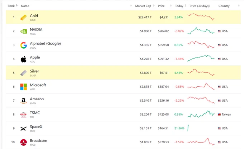Click the USA flag in SpaceX row

(219, 128)
